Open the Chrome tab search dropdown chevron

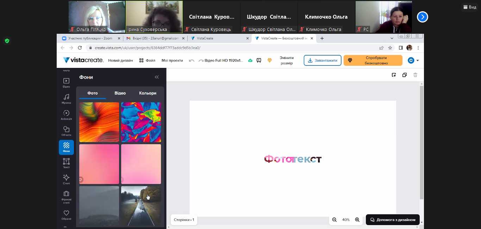pyautogui.click(x=392, y=38)
